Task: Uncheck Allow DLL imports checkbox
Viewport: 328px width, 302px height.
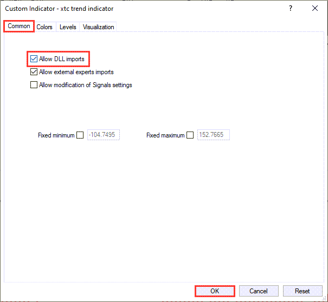Action: point(34,59)
